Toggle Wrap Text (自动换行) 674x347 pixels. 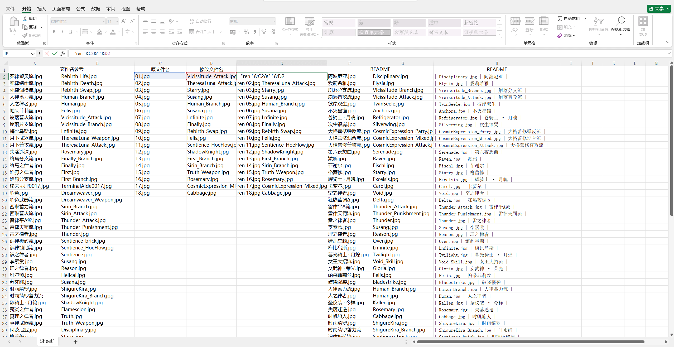click(200, 21)
